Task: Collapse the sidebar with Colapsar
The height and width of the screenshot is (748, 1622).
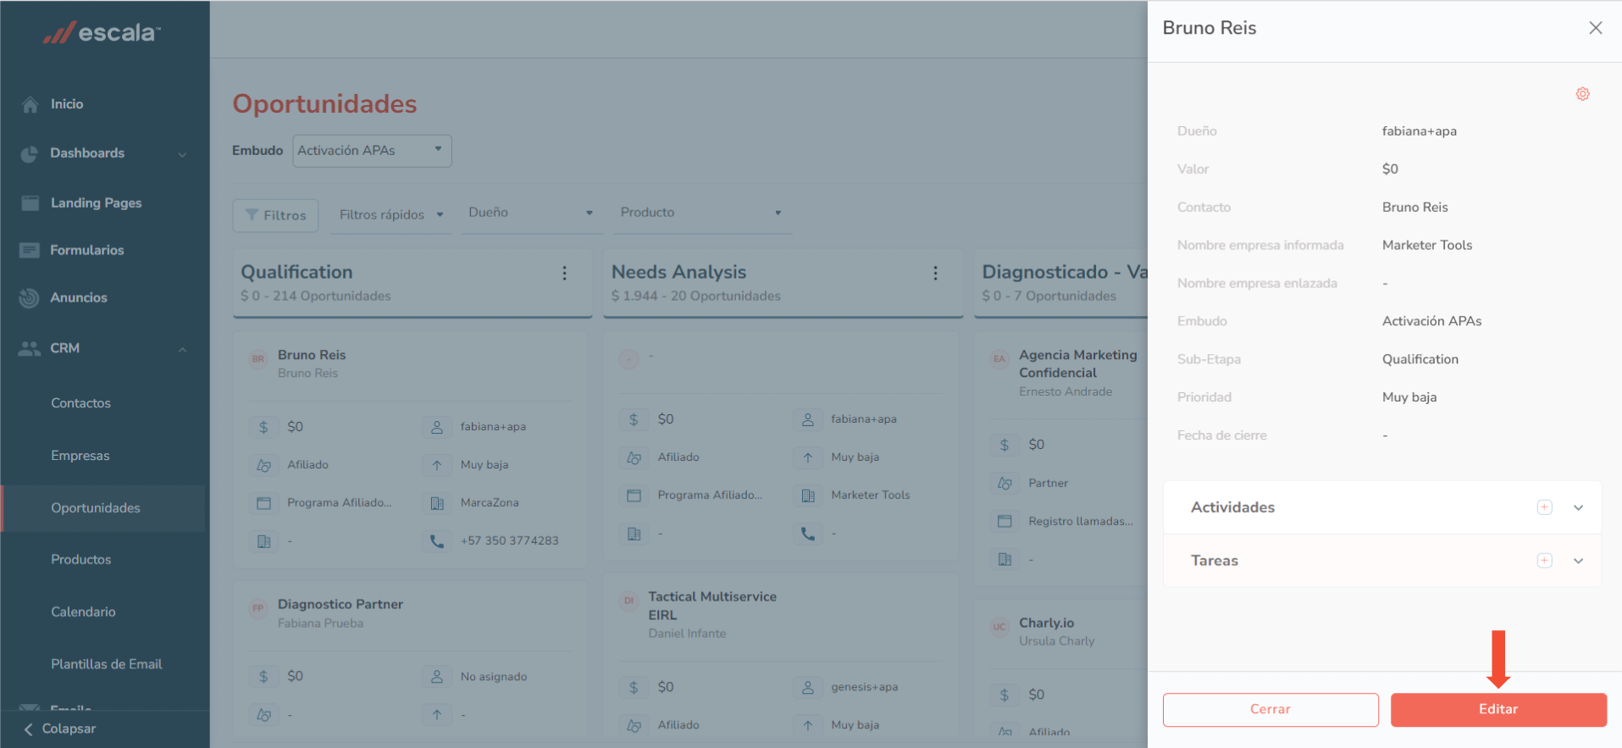Action: pyautogui.click(x=59, y=729)
